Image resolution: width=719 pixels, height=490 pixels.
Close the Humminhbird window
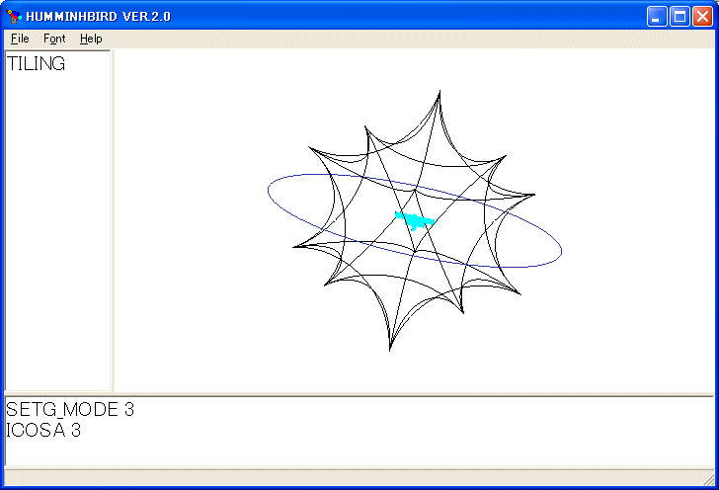tap(702, 16)
